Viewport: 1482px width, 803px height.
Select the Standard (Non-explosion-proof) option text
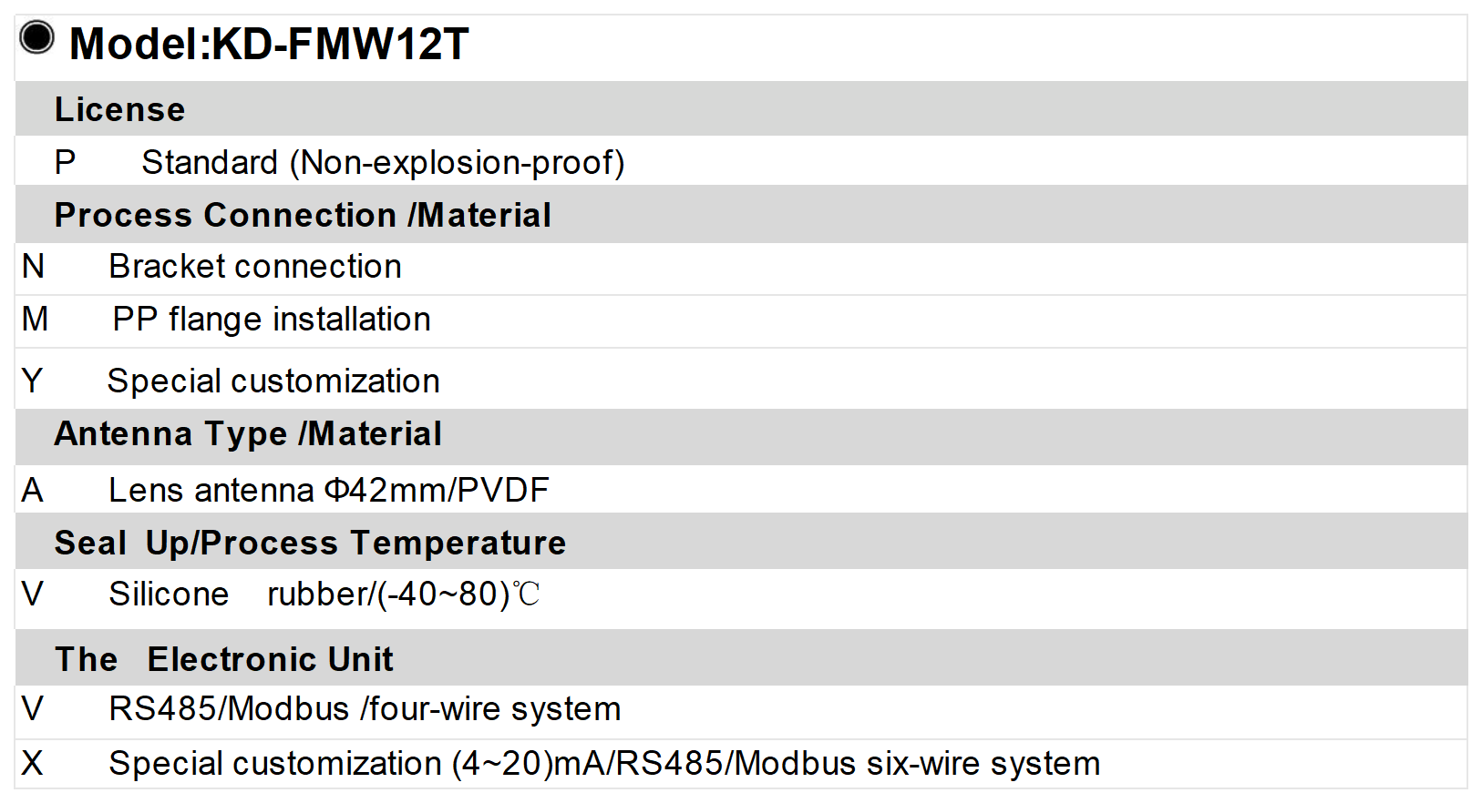383,162
